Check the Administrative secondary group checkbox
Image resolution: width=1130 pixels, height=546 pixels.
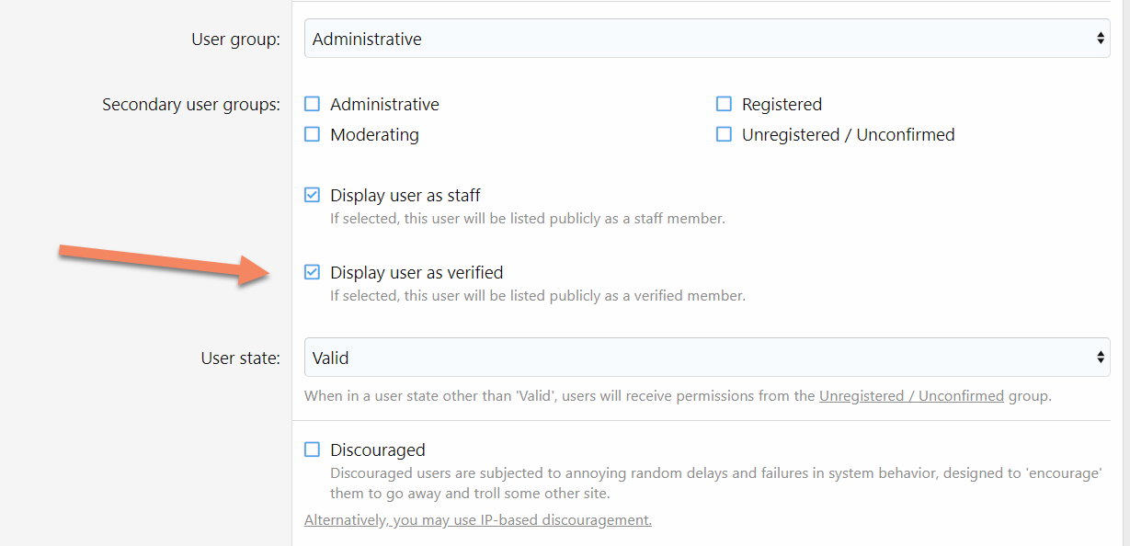[x=313, y=104]
